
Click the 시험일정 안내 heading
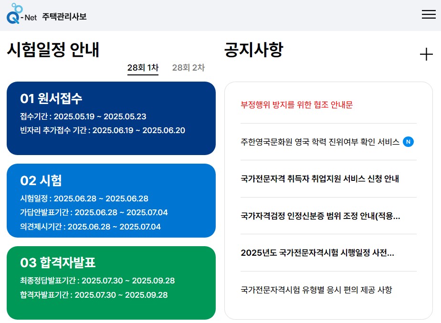pos(53,50)
